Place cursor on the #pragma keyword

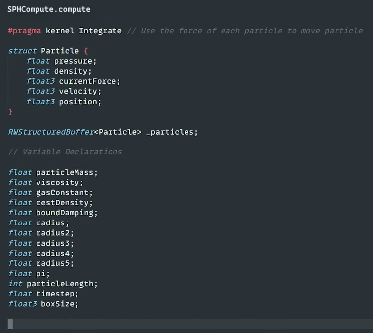coord(25,31)
